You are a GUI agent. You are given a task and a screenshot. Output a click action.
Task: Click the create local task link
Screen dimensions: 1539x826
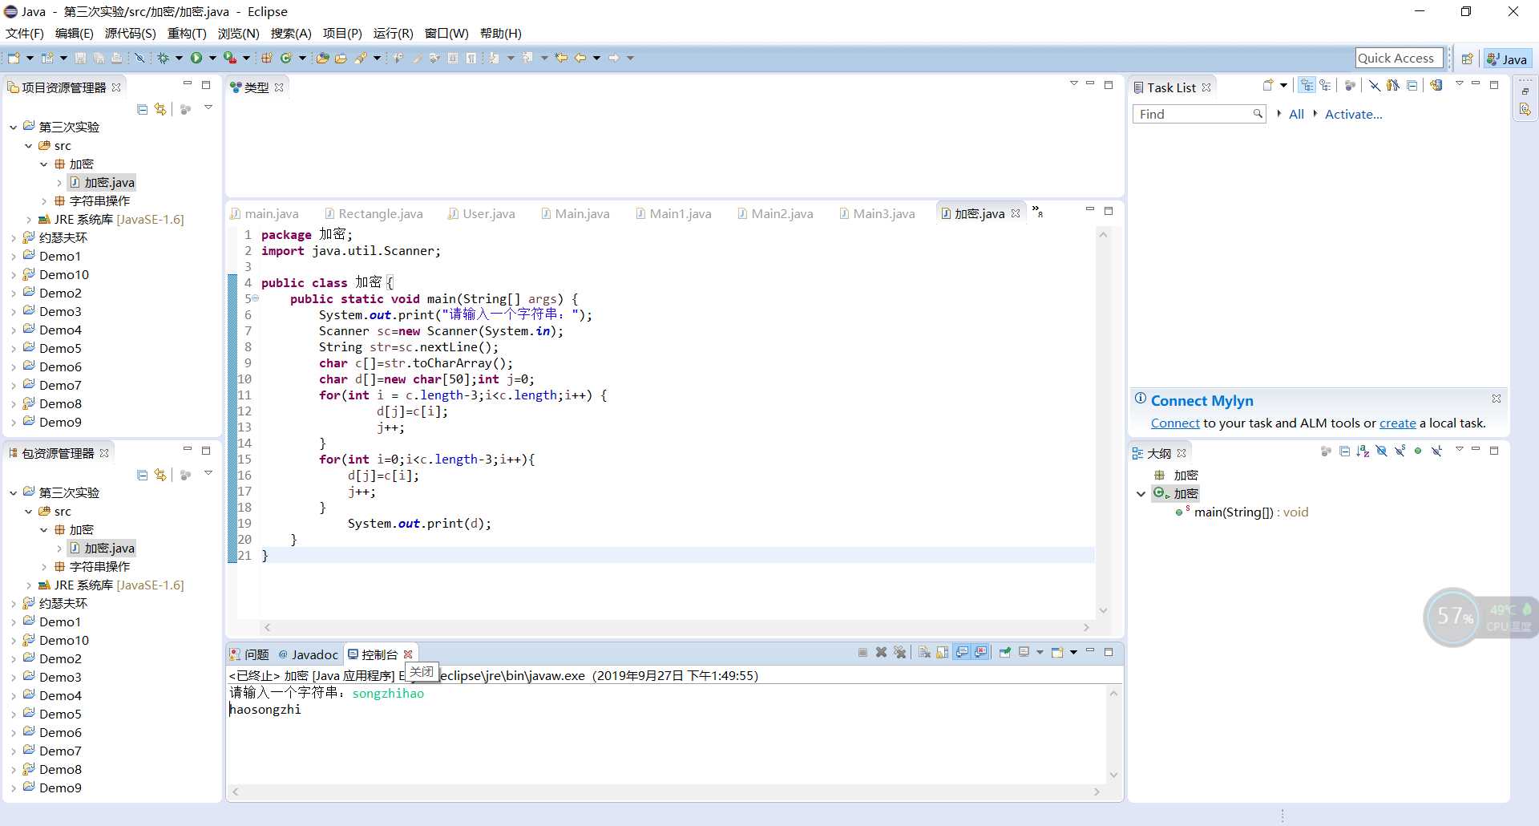click(x=1397, y=423)
